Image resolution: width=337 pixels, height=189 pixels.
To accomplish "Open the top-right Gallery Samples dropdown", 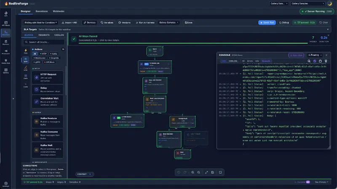I will click(308, 3).
